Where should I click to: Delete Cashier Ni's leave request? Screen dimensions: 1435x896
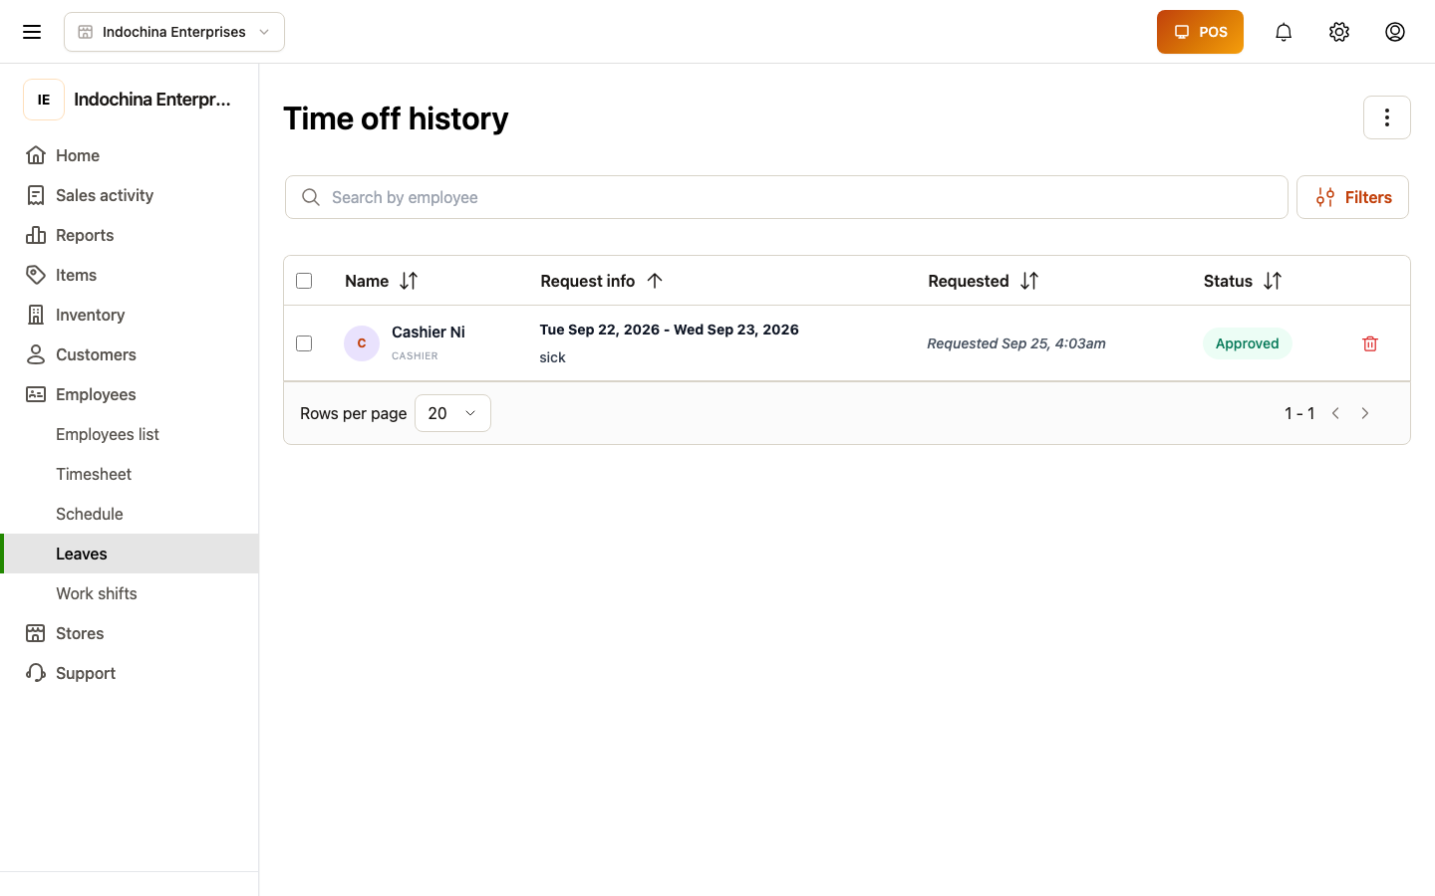pyautogui.click(x=1370, y=343)
